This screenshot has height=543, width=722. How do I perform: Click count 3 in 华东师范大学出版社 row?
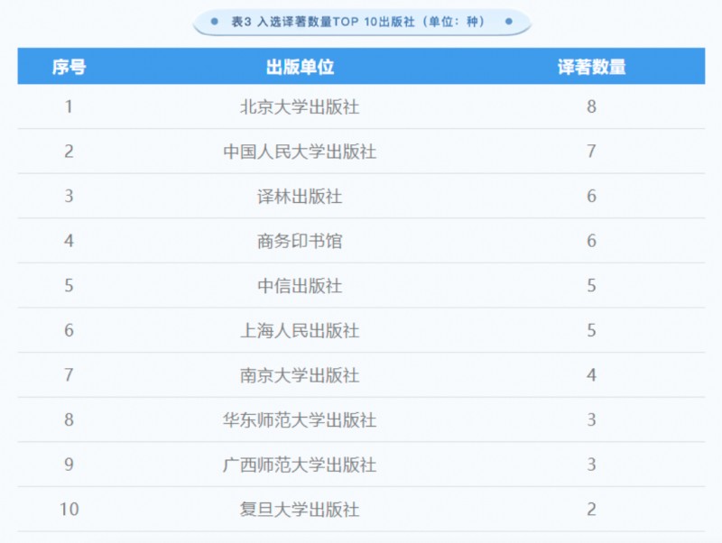[x=592, y=419]
